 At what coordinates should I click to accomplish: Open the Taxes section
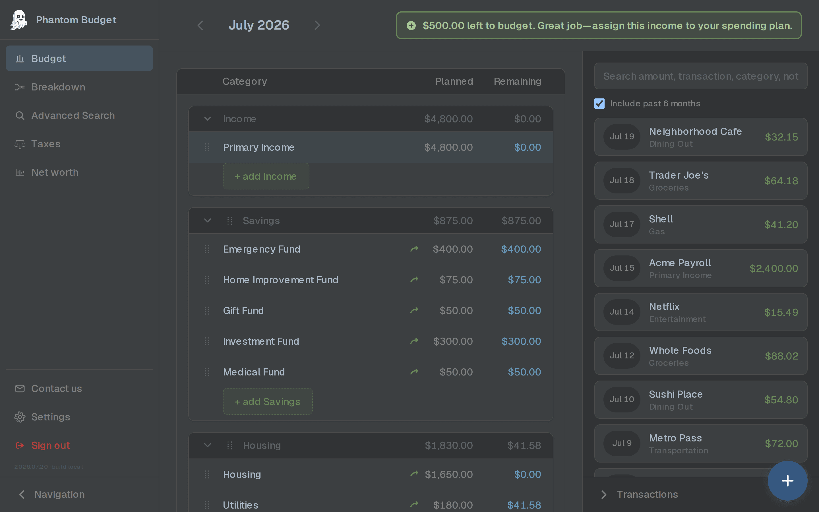(x=79, y=144)
